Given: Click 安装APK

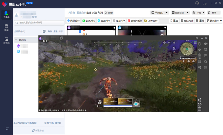Looking at the screenshot, I should tap(89, 21).
